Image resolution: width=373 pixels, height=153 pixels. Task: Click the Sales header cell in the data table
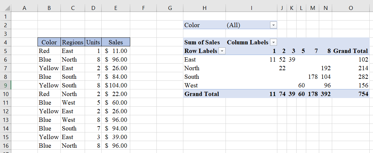click(x=116, y=42)
